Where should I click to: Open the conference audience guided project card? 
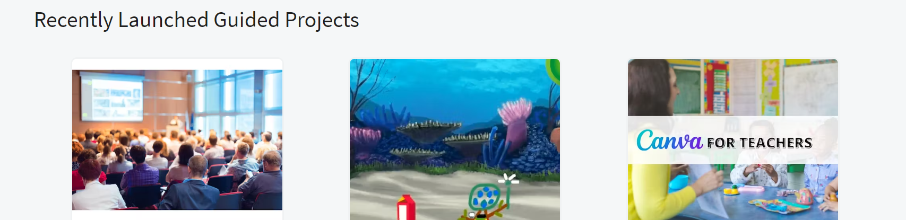(177, 139)
